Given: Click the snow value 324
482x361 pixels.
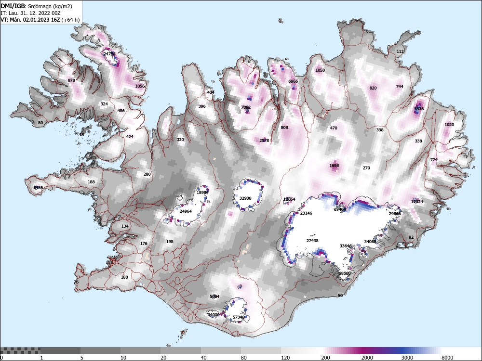Looking at the screenshot, I should coord(104,104).
